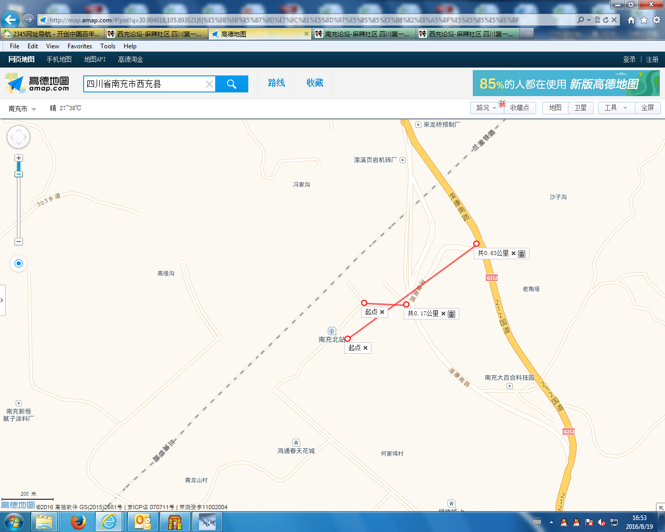Open the 手机地图 tab
This screenshot has width=665, height=532.
coord(59,59)
